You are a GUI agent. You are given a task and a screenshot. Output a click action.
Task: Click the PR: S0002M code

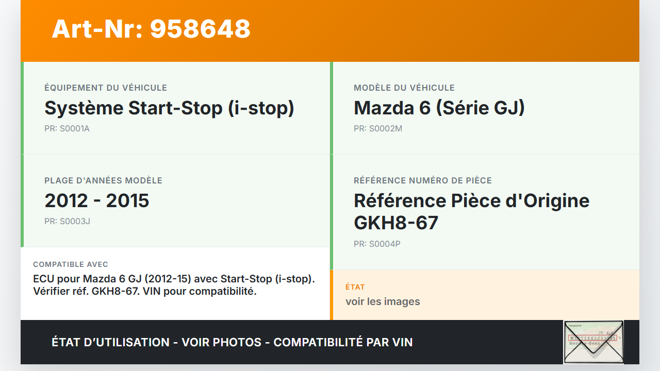[x=378, y=129]
